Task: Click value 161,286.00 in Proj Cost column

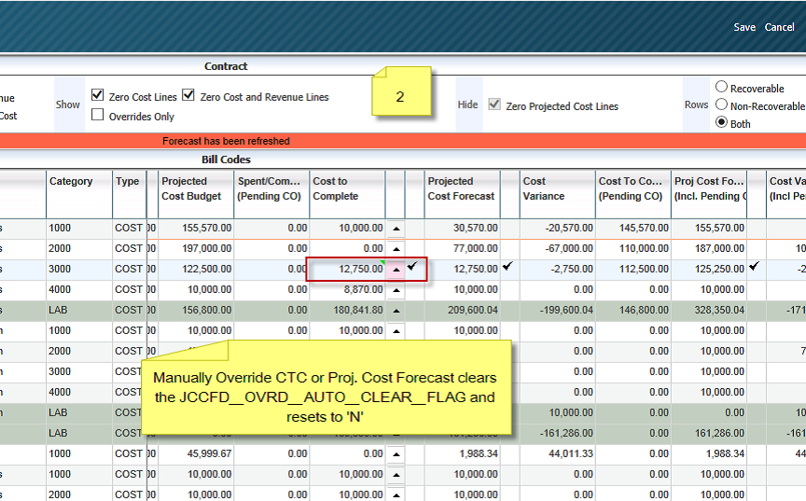Action: (719, 434)
